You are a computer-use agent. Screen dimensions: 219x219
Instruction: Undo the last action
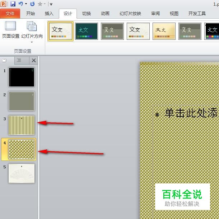pos(21,4)
